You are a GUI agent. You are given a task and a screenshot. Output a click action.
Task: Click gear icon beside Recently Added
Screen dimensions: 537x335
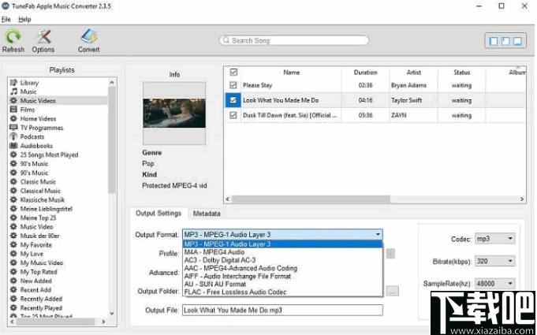pyautogui.click(x=13, y=299)
